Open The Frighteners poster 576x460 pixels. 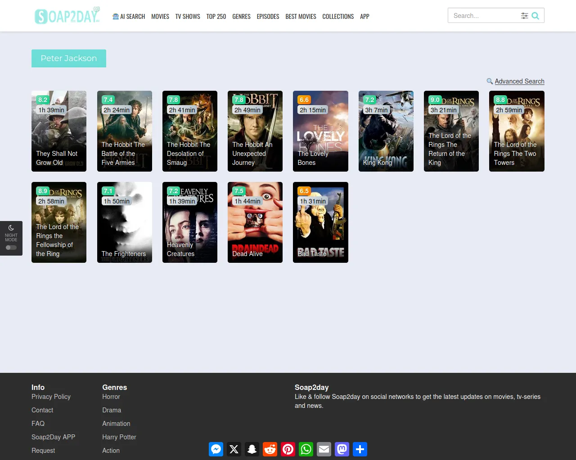[125, 222]
